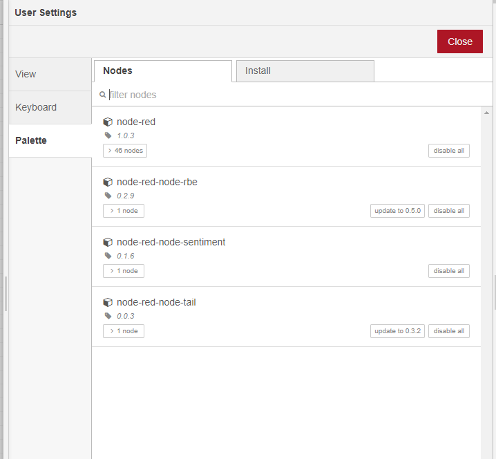
Task: Click the node-red-node-tail package cube icon
Action: [108, 303]
